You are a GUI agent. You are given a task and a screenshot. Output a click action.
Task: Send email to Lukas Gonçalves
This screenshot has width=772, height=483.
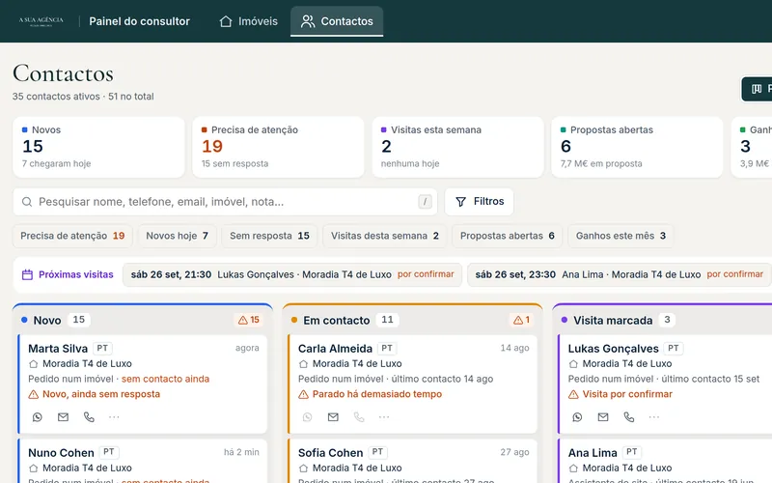coord(603,417)
